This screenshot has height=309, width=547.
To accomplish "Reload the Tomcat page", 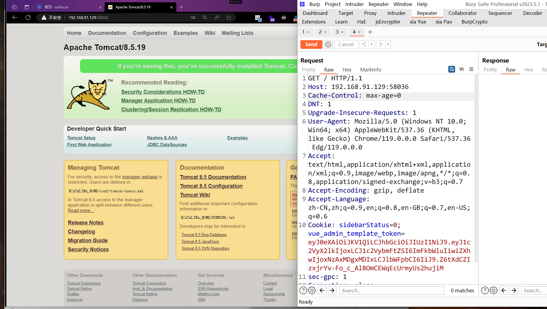I will tap(28, 18).
